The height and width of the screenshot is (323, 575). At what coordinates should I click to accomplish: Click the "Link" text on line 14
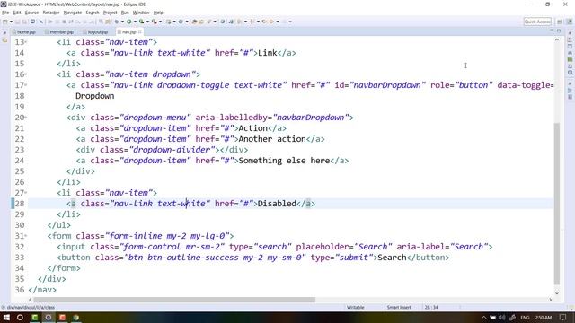[268, 53]
